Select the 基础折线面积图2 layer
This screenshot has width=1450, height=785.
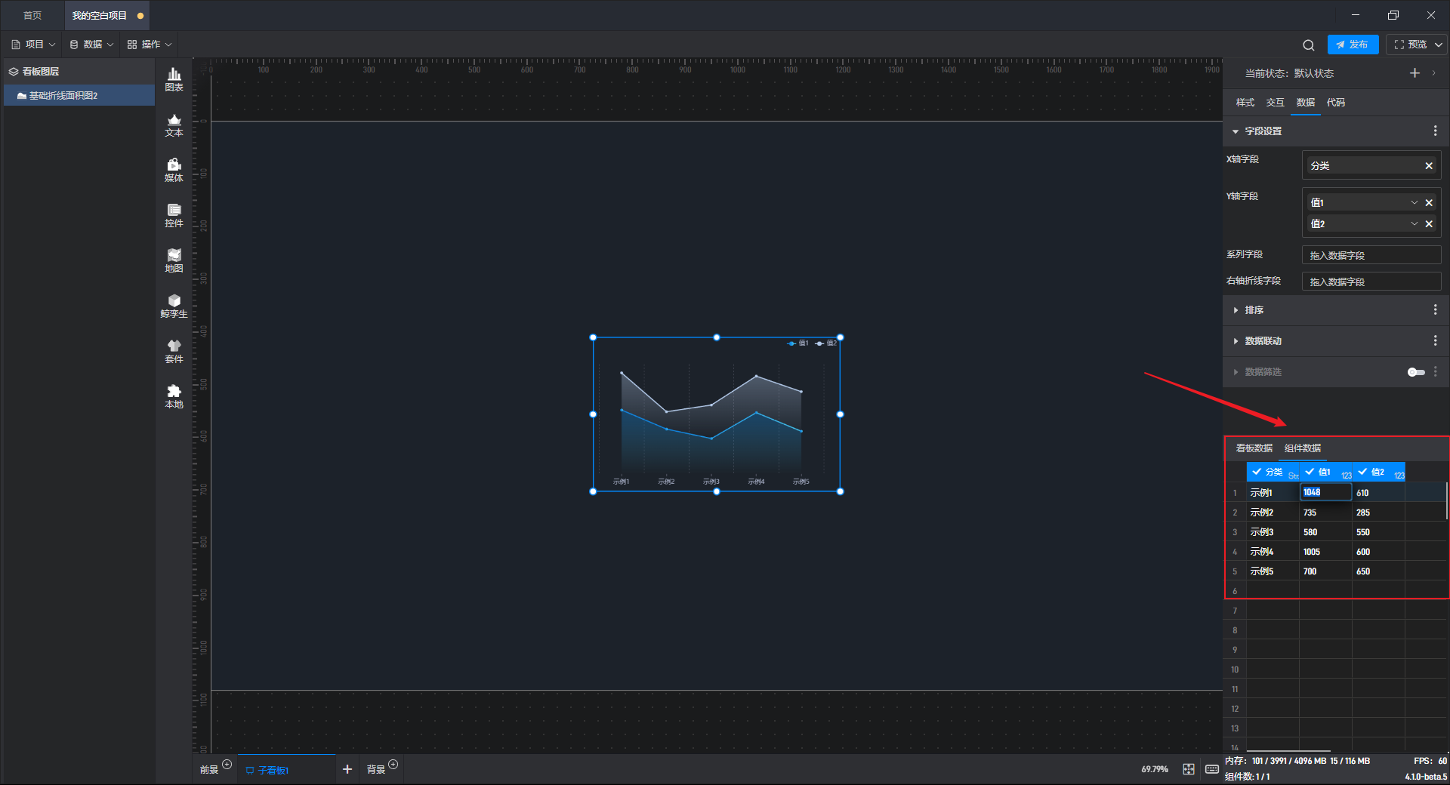click(x=79, y=96)
